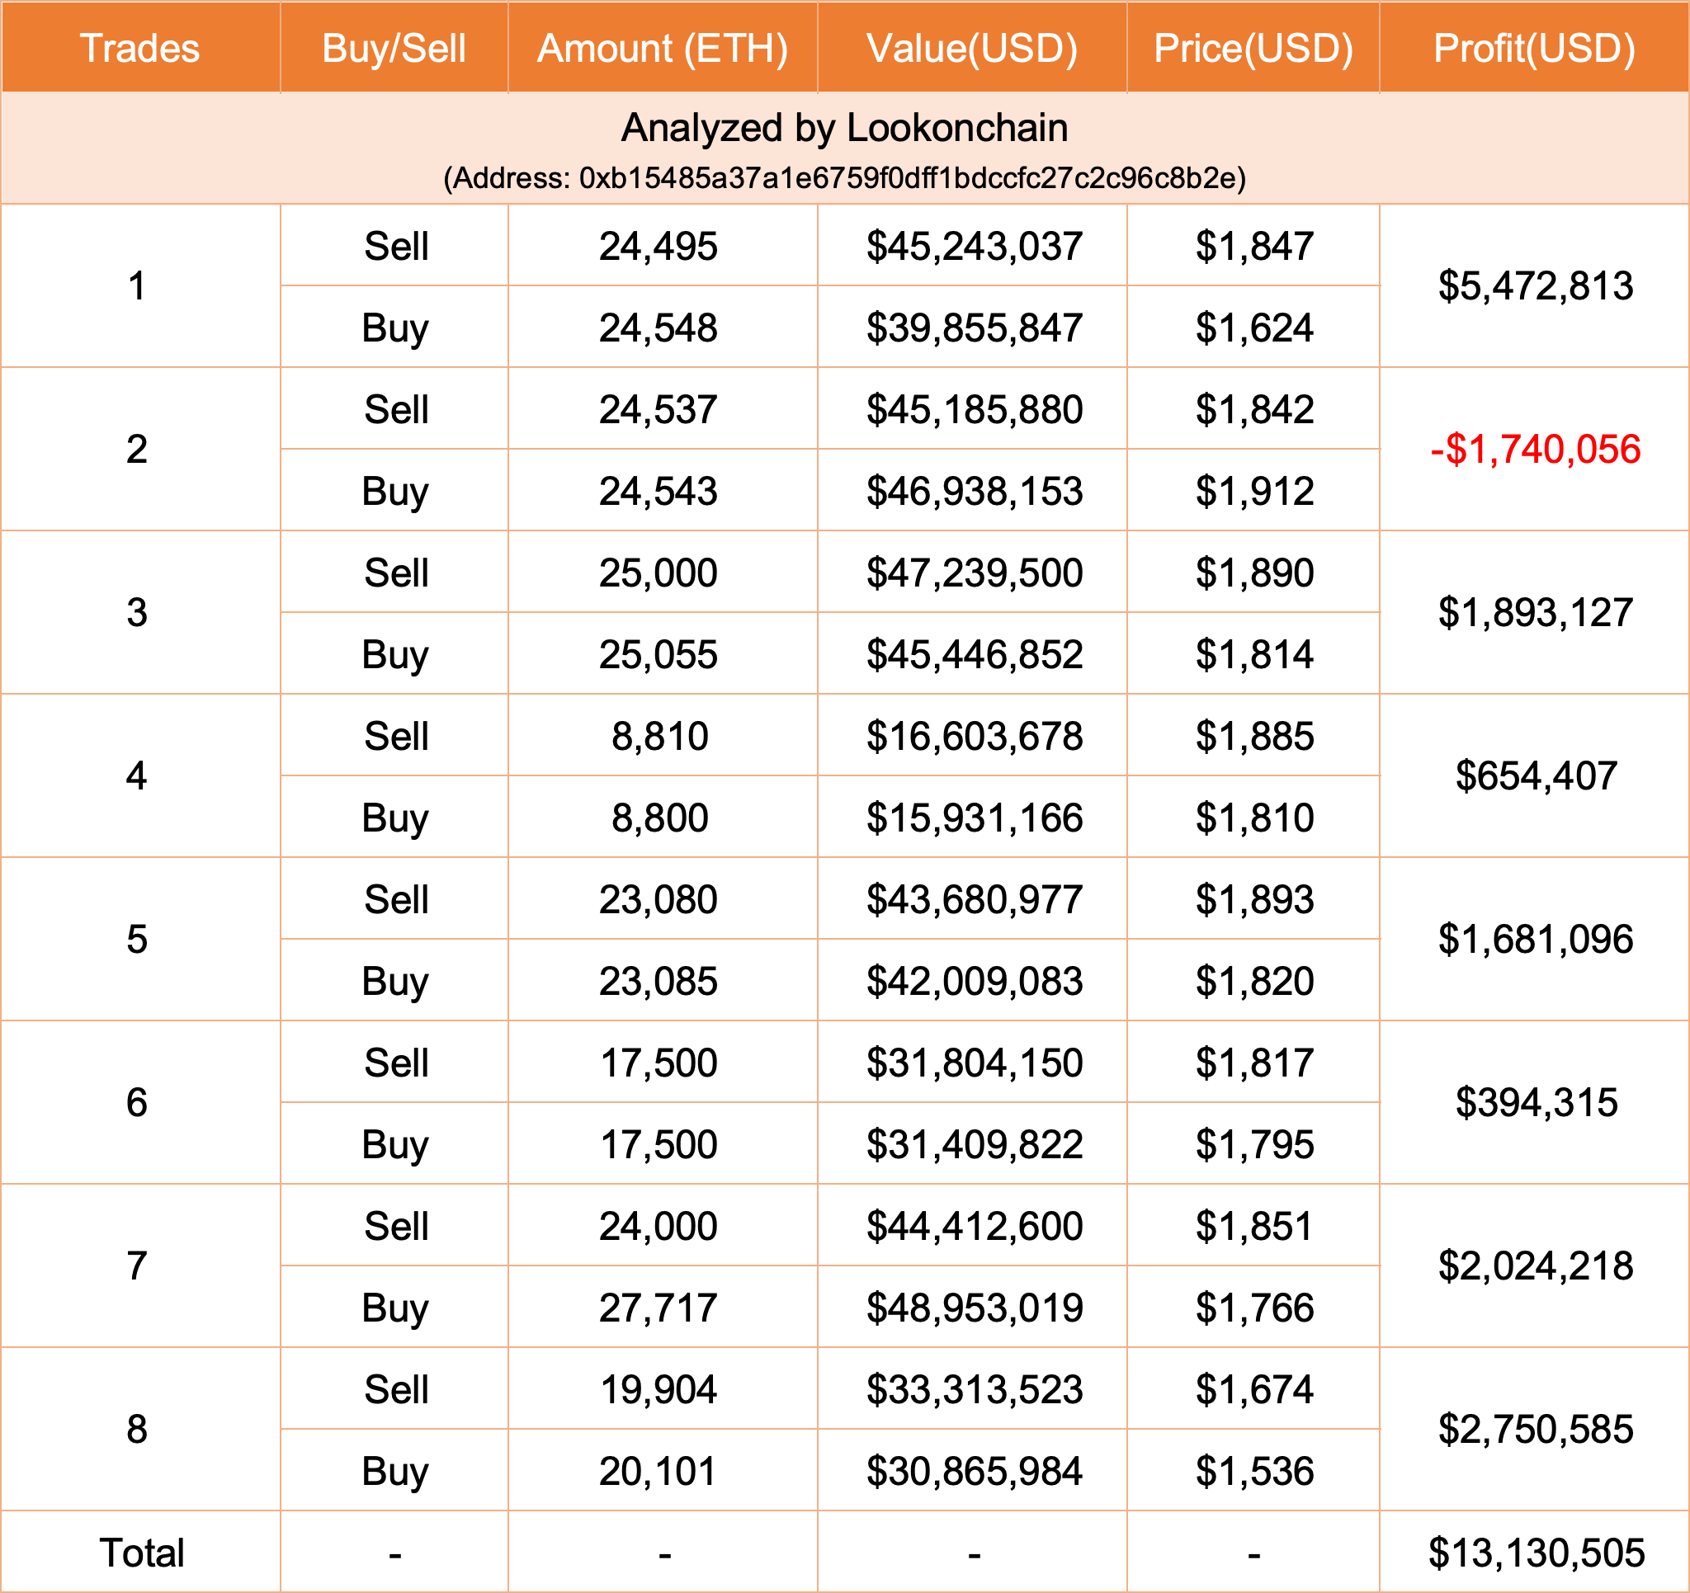Click the sell value $45,243,037
Image resolution: width=1690 pixels, height=1593 pixels.
click(x=974, y=247)
